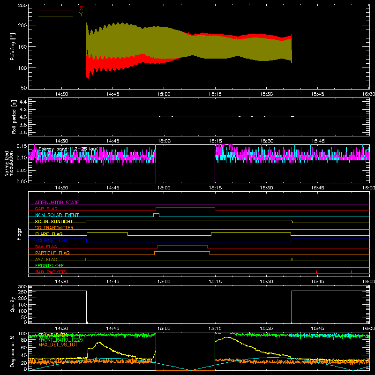Click 15:15 label below Roll period plot
Viewport: 375px width, 375px height.
215,141
